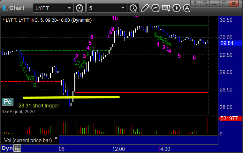Click the solid red support line
Screen dimensions: 243x153
click(141, 92)
